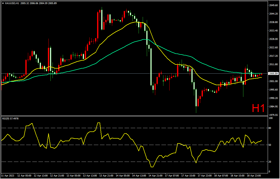Select the OHLC values 2005.32 2006.06 2004.59 2005.89
The image size is (280, 179).
(x=39, y=3)
